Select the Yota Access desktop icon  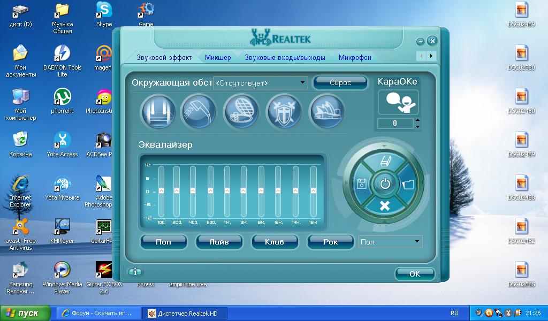pyautogui.click(x=62, y=144)
